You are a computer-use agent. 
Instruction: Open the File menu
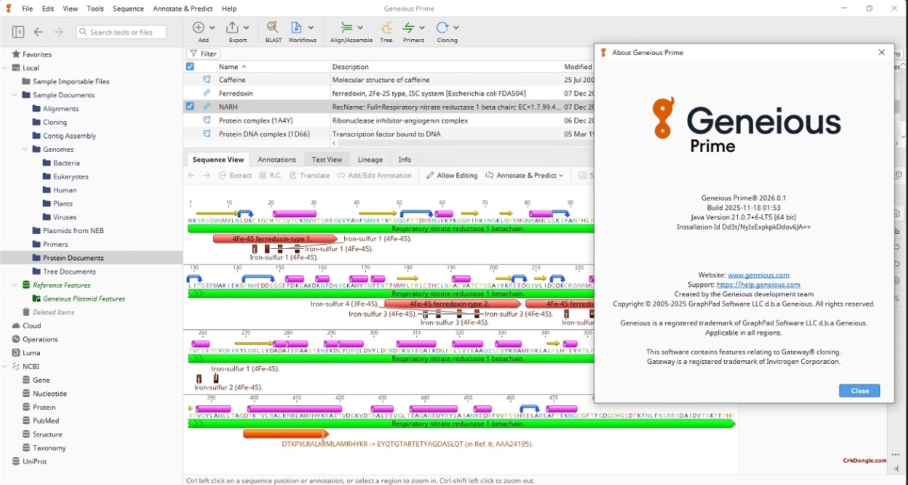27,9
